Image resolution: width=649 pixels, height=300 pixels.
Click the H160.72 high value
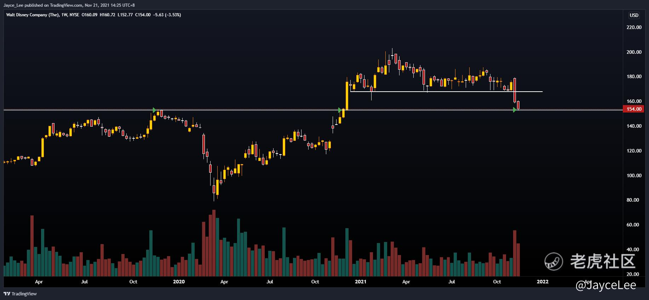(x=108, y=15)
